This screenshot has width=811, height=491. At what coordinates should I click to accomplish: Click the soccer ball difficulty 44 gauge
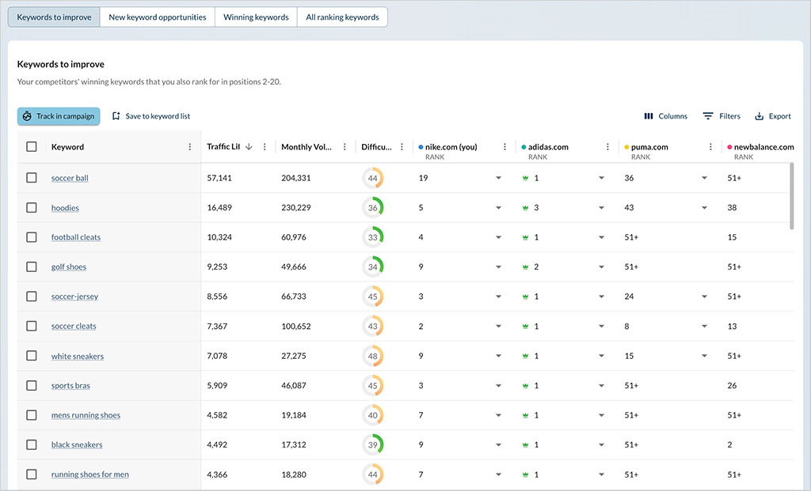pos(372,178)
